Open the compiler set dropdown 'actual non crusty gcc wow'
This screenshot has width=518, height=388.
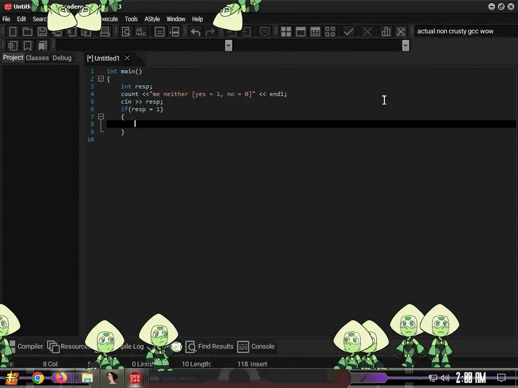pyautogui.click(x=465, y=31)
